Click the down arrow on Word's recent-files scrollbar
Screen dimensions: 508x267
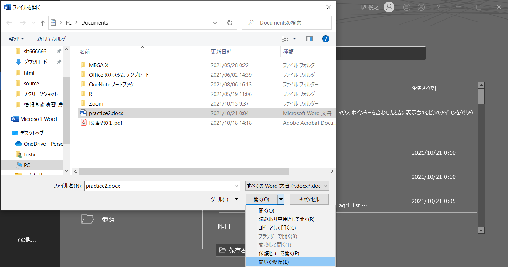click(x=481, y=230)
